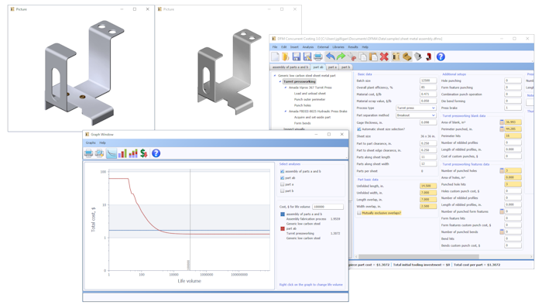The width and height of the screenshot is (542, 305).
Task: Open file with the folder icon
Action: click(286, 57)
